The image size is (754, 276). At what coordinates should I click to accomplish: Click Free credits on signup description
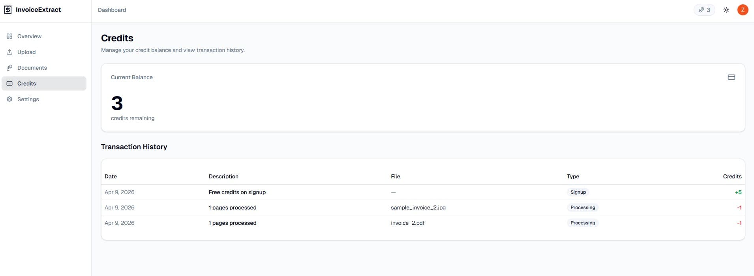tap(237, 192)
